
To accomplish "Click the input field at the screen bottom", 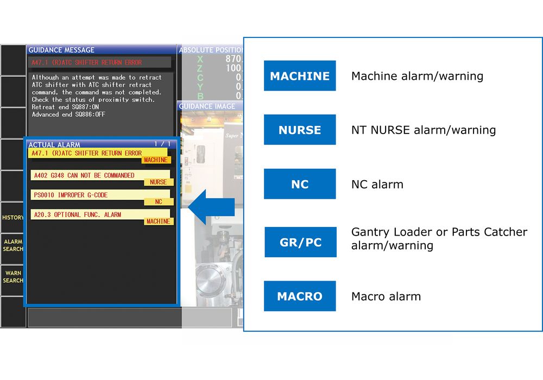I will [x=129, y=318].
